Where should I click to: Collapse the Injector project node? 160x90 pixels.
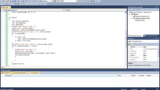[129, 14]
